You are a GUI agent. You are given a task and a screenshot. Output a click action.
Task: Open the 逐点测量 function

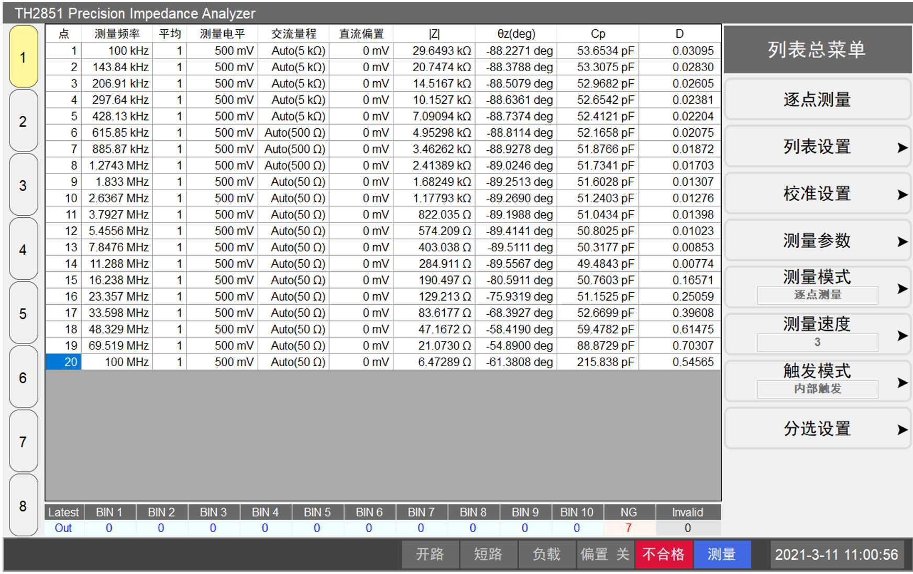coord(817,99)
